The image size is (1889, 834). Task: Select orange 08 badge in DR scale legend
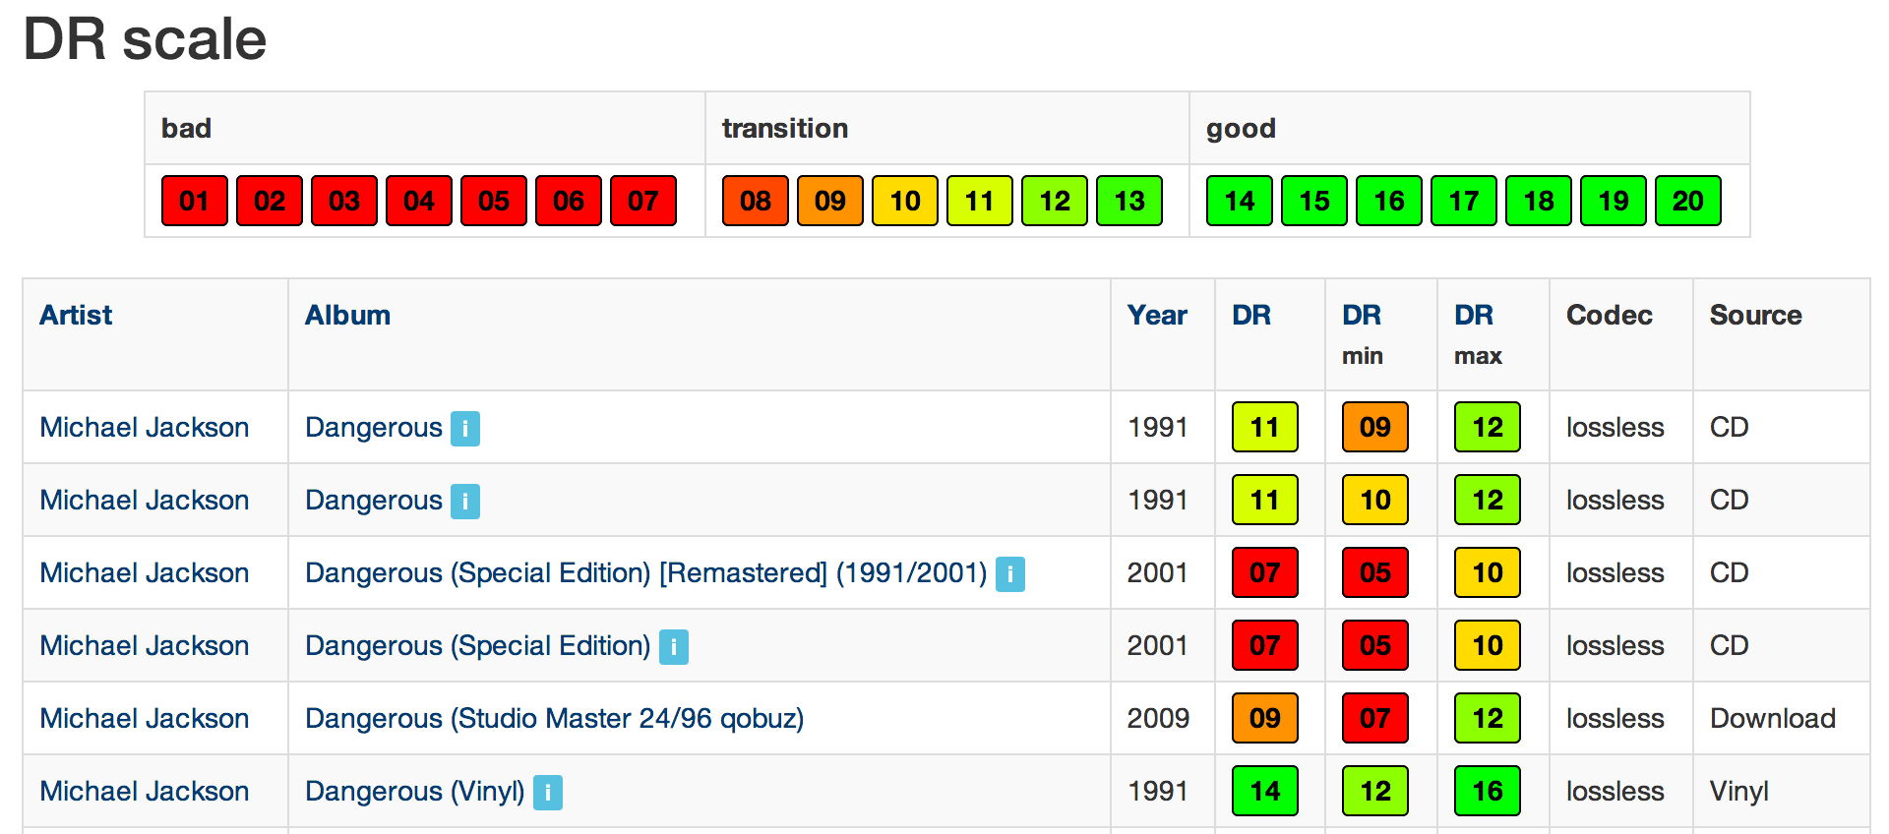[x=755, y=201]
